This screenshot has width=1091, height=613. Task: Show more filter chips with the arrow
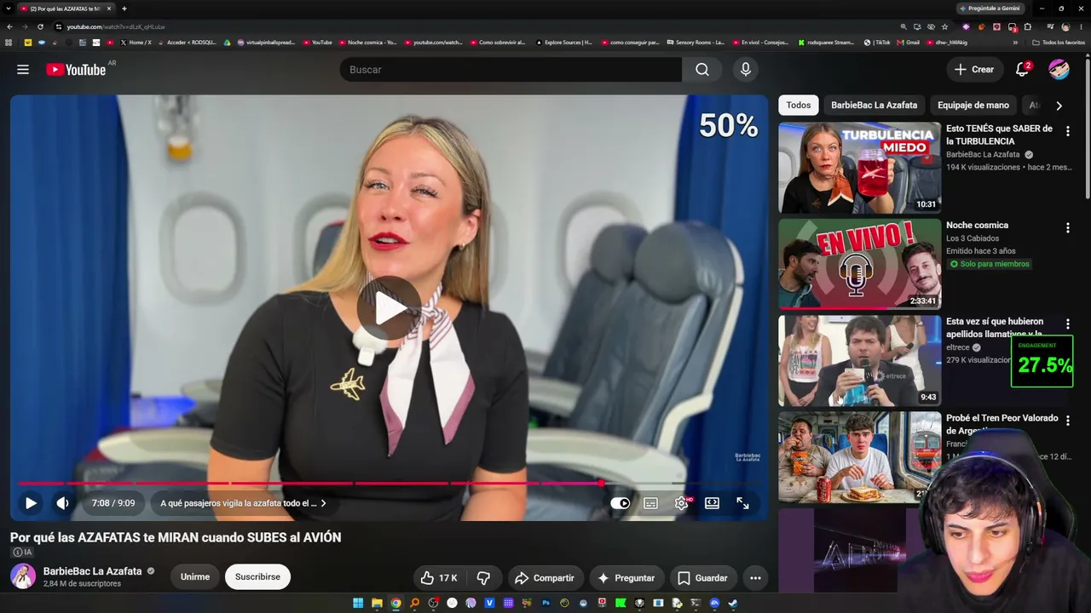1059,106
